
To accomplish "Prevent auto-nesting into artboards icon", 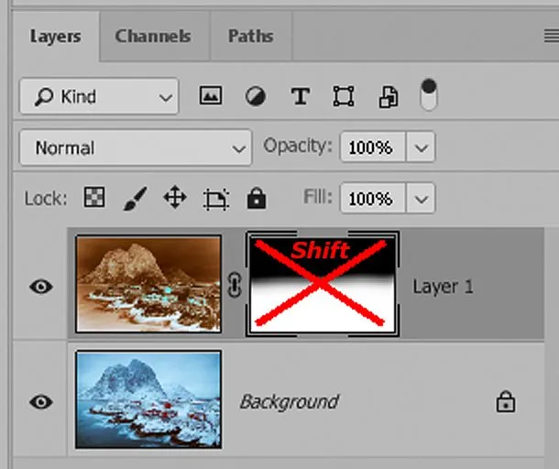I will tap(216, 199).
